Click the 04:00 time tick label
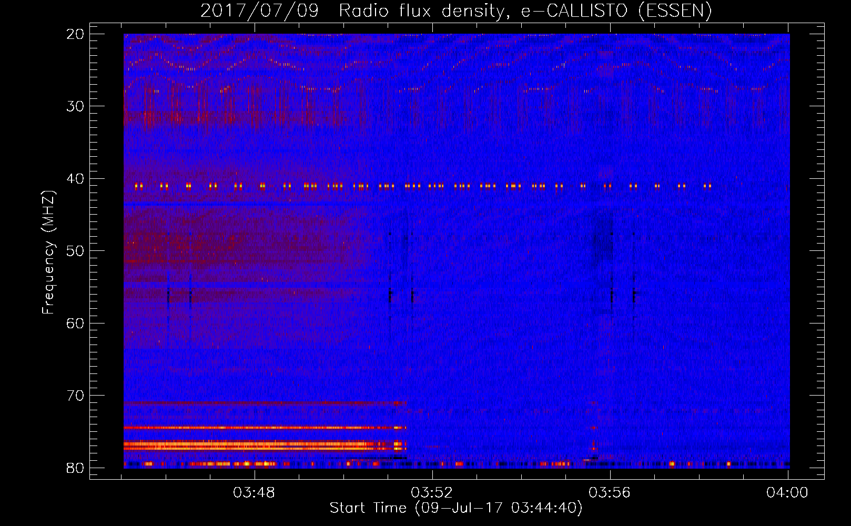 (x=787, y=493)
